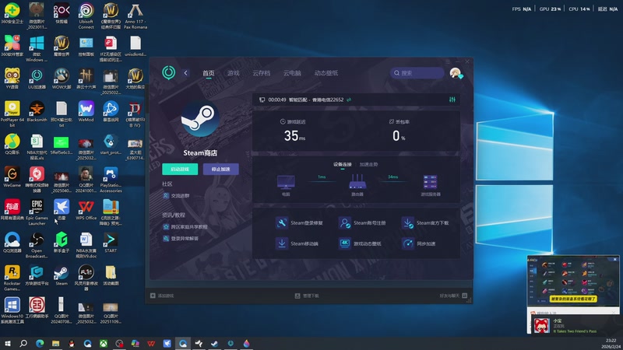The height and width of the screenshot is (350, 623).
Task: Stop acceleration with 停止加速 button
Action: click(x=220, y=169)
